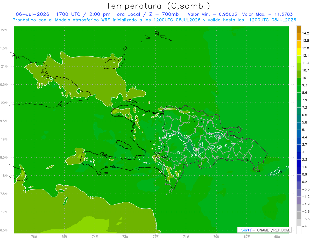Click the '8.5N' latitude axis label
Screen dimensions: 311x240
pos(4,158)
